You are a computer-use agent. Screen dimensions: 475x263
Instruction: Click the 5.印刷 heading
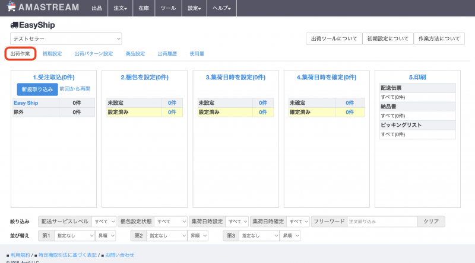click(x=417, y=78)
